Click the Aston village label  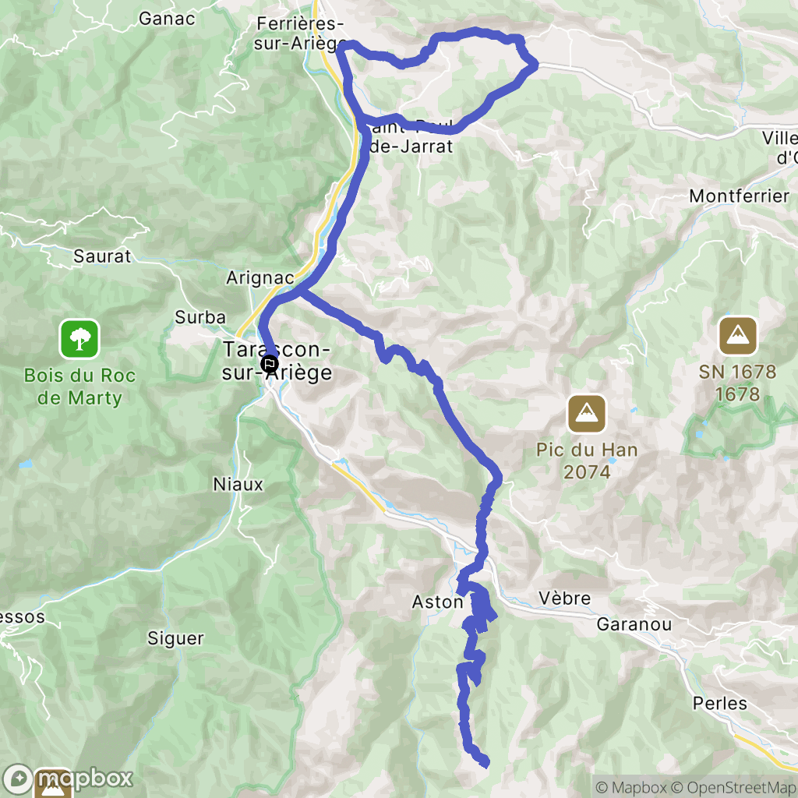[x=437, y=602]
